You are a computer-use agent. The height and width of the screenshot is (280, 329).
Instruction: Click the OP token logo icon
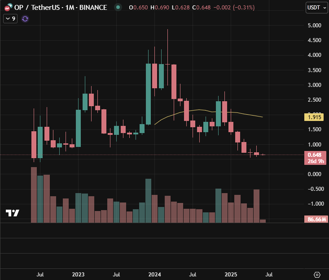(8, 7)
